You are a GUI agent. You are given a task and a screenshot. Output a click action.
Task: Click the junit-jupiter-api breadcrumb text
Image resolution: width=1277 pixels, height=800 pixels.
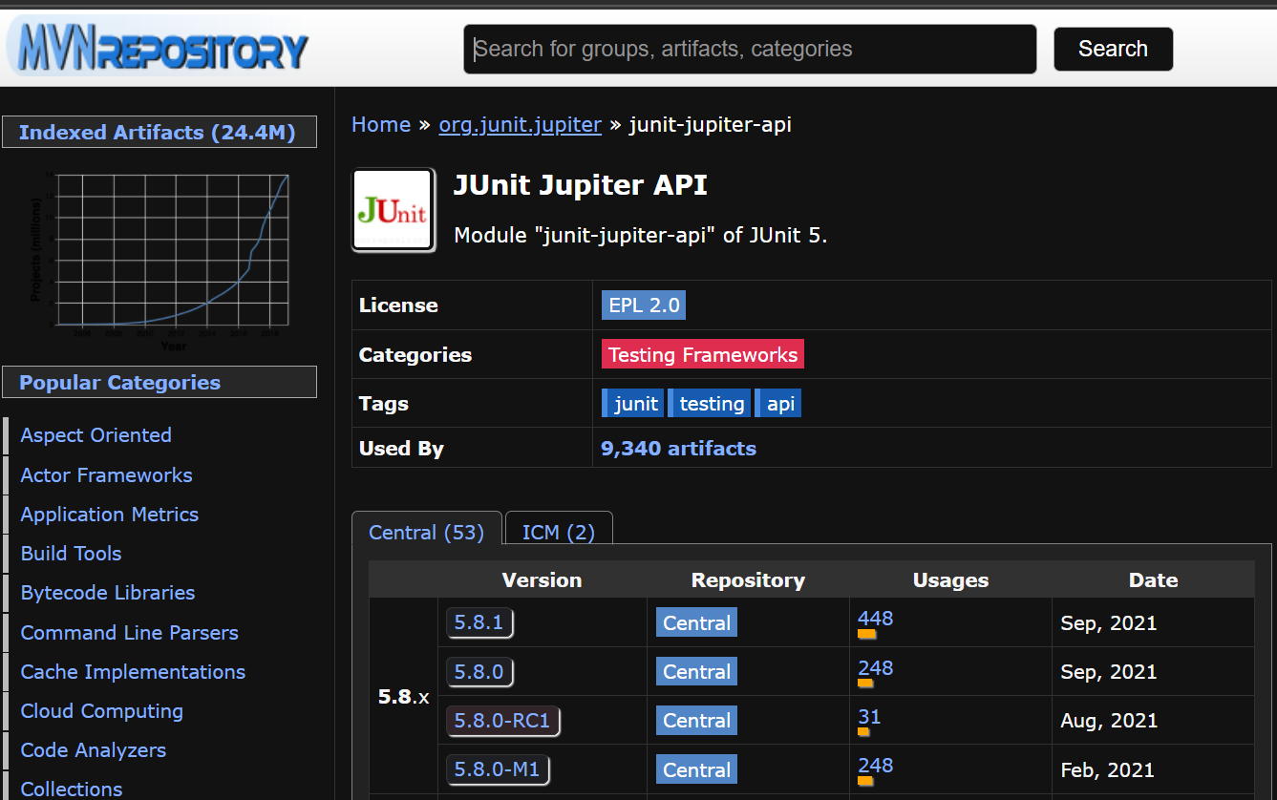[x=710, y=124]
